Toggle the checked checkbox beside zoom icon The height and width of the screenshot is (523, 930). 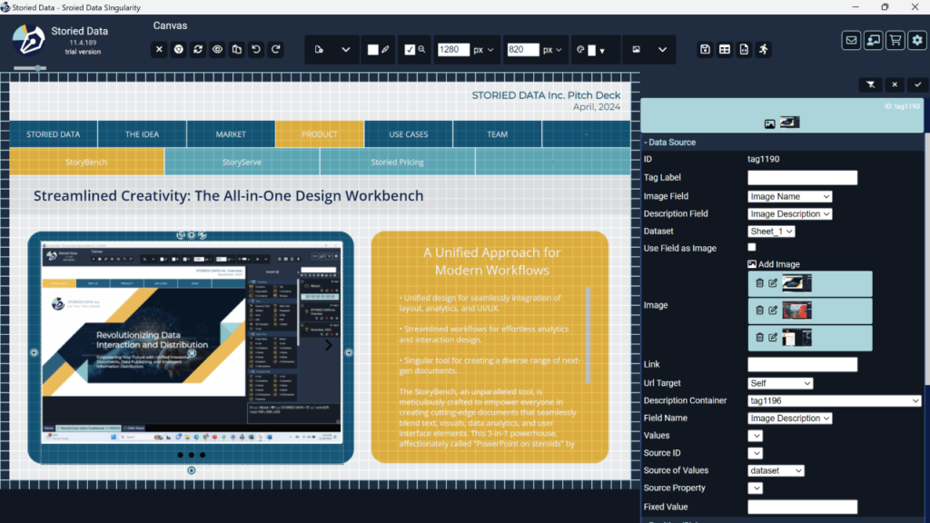[410, 50]
